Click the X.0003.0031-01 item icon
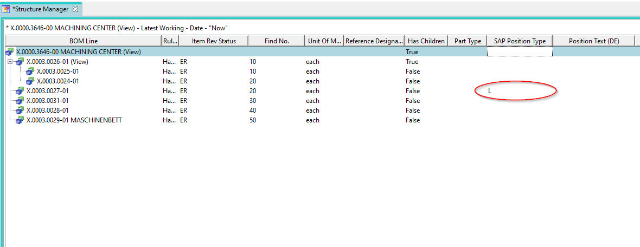 (x=20, y=101)
